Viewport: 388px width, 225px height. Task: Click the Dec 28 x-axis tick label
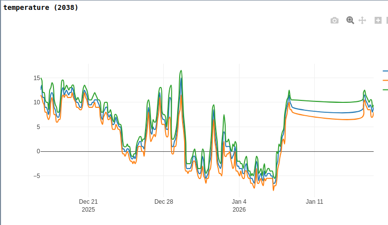[x=164, y=202]
